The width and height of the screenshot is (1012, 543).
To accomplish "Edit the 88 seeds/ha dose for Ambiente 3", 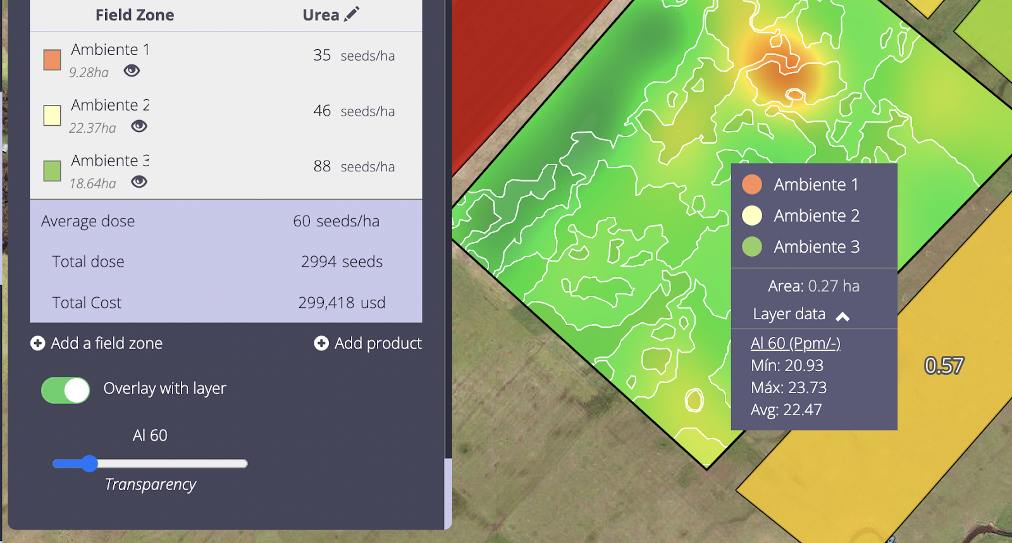I will click(x=322, y=167).
